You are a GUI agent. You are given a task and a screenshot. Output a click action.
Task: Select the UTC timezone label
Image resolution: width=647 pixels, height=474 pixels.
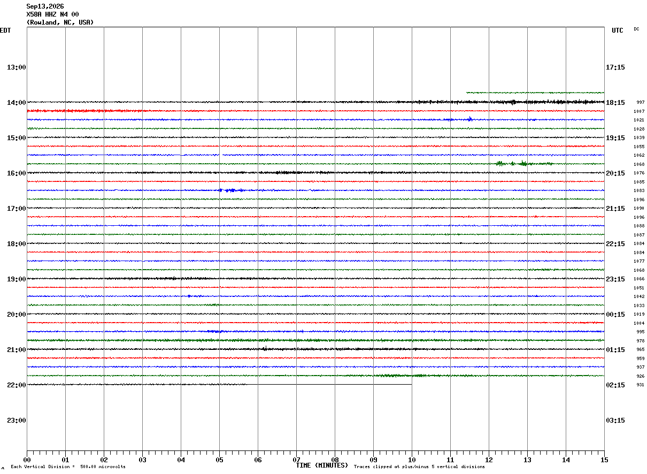[x=618, y=30]
